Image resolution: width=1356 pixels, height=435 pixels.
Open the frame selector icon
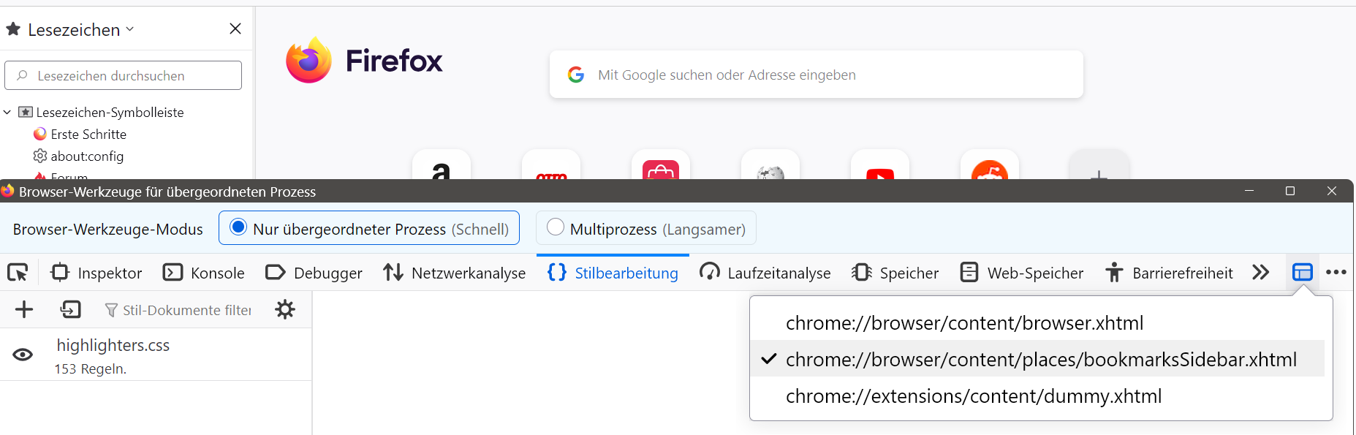(1302, 273)
